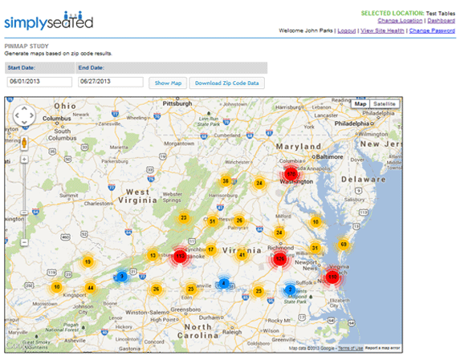Select the Map view type

(360, 103)
